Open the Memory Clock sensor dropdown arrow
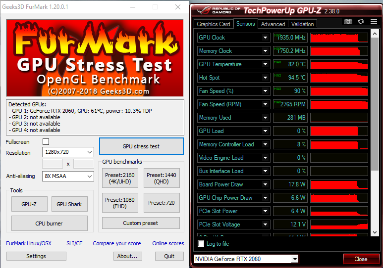The image size is (383, 268). coord(265,51)
